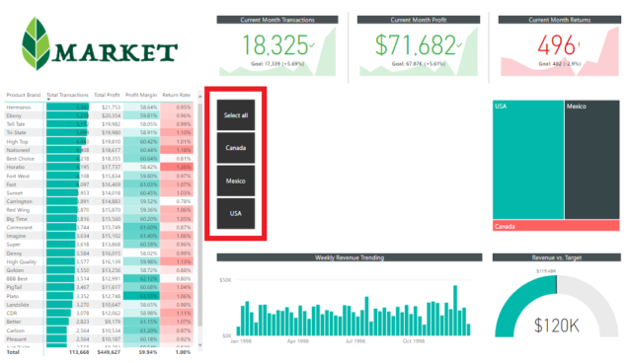Click the table scrollbar up arrow
The image size is (632, 363).
click(199, 97)
